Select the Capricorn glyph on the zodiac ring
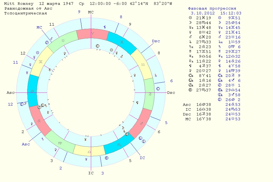 pos(150,94)
